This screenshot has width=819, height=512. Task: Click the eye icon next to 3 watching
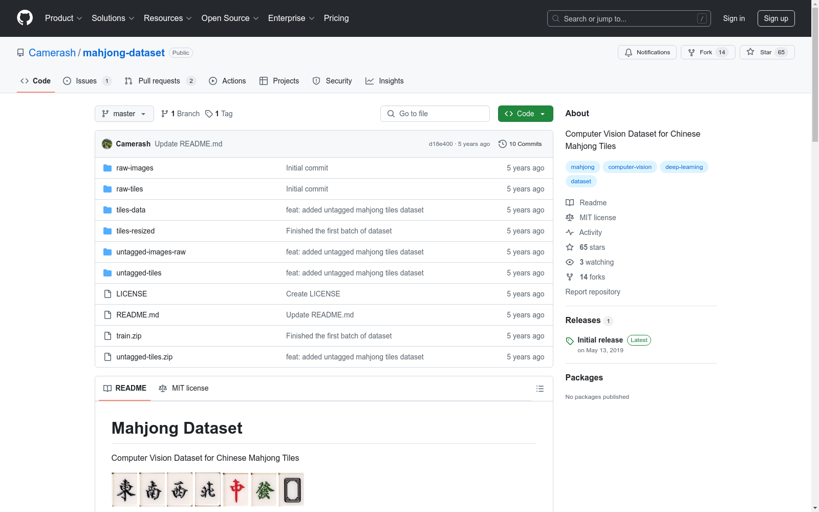point(570,262)
